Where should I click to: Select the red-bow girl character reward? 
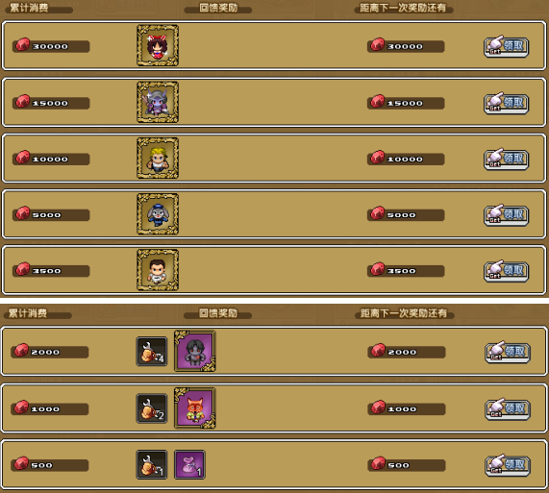click(158, 45)
